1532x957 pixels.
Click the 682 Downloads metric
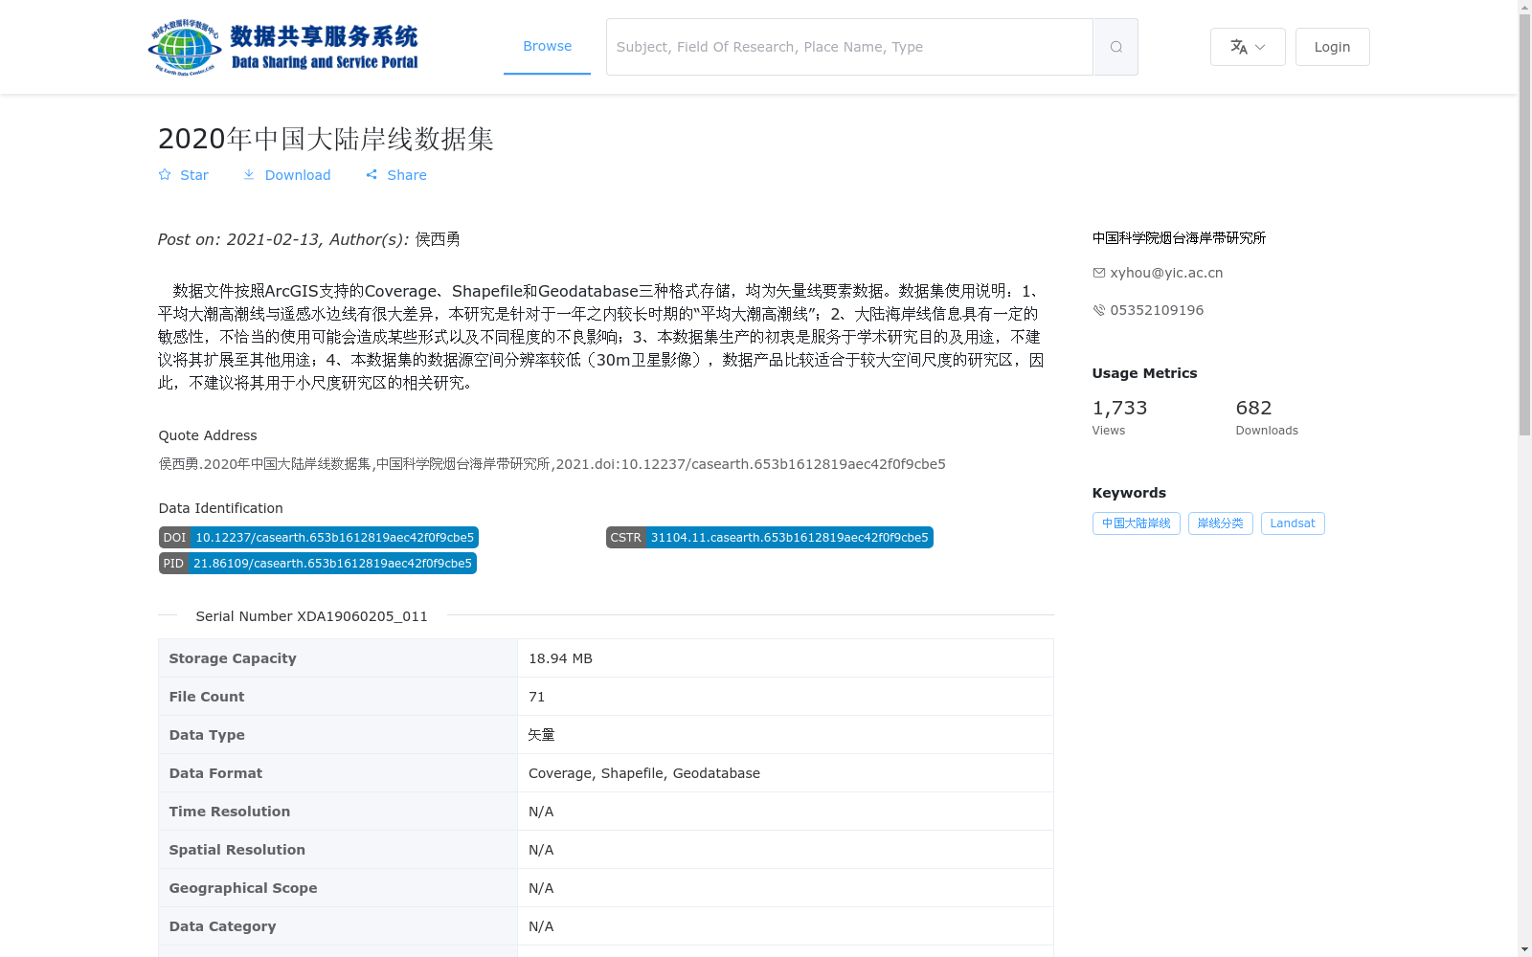[x=1267, y=417]
